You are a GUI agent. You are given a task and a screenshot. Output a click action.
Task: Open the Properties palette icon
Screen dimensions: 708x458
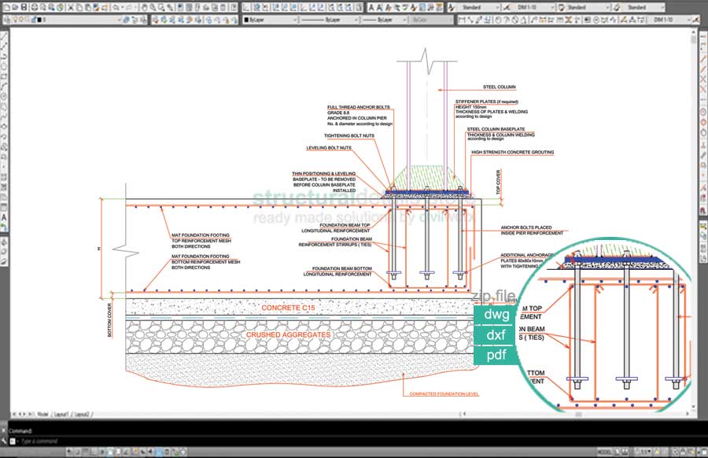pos(181,7)
